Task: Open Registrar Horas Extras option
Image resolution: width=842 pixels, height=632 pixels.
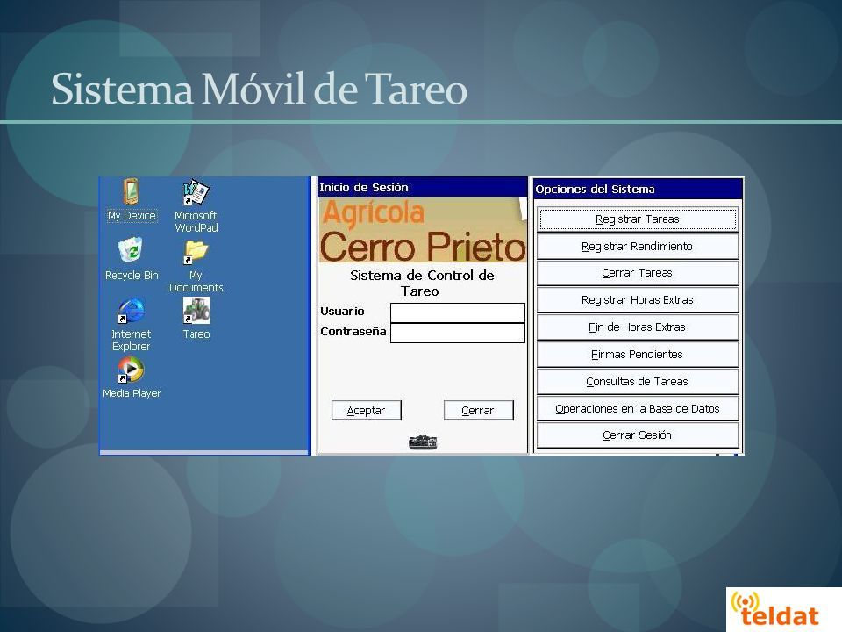Action: tap(638, 300)
